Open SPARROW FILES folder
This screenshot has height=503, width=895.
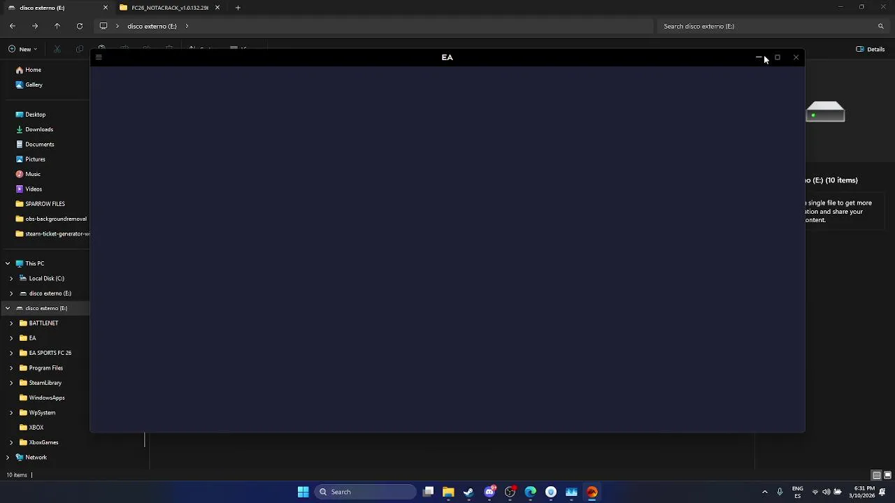pos(45,204)
